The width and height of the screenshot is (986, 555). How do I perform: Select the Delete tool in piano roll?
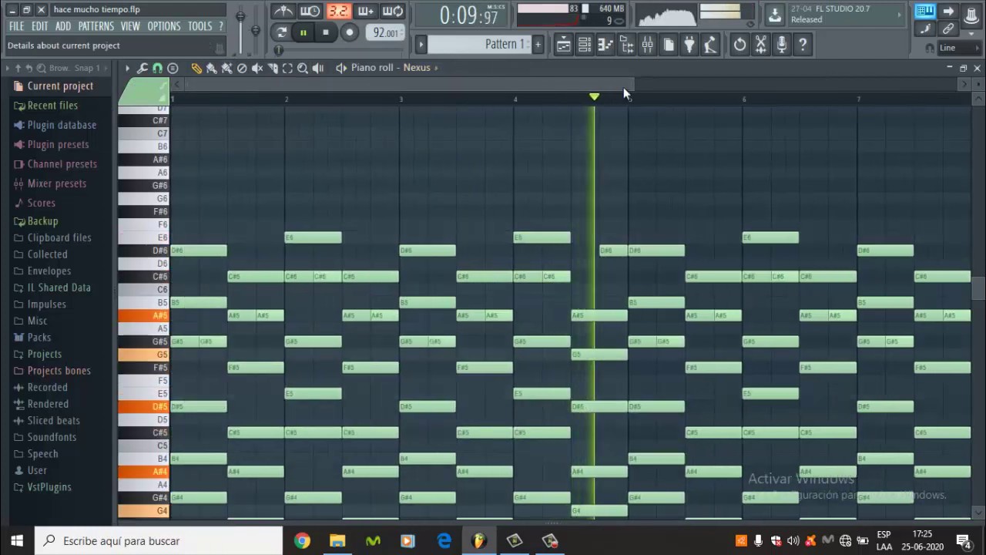242,68
